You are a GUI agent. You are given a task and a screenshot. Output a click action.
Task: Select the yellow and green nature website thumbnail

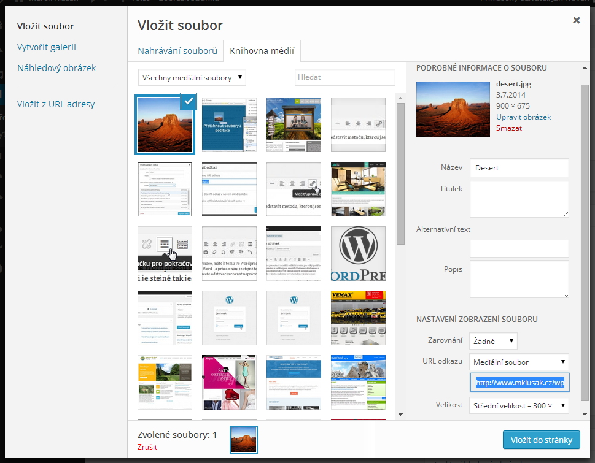pyautogui.click(x=165, y=382)
